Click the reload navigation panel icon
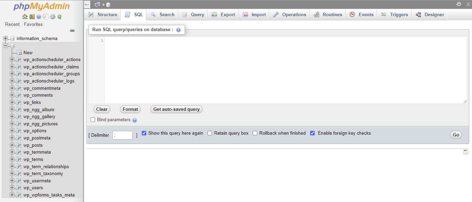This screenshot has height=202, width=472. (x=59, y=17)
